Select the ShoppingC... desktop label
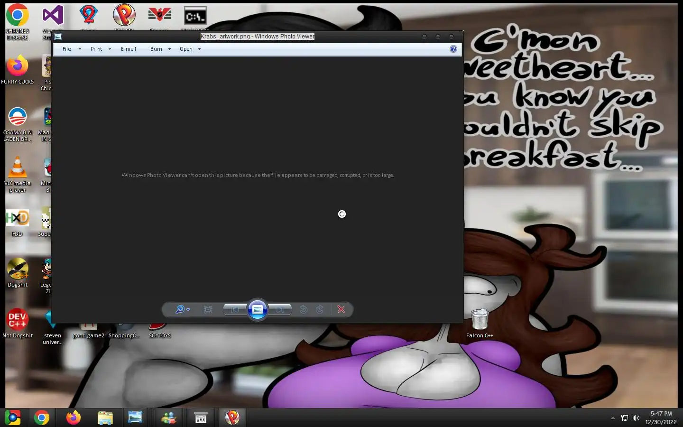The height and width of the screenshot is (427, 683). pos(124,335)
